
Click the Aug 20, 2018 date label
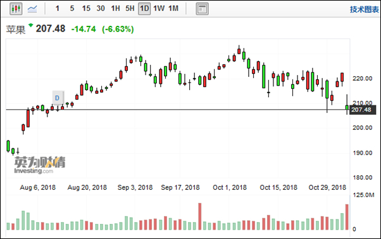(x=87, y=187)
